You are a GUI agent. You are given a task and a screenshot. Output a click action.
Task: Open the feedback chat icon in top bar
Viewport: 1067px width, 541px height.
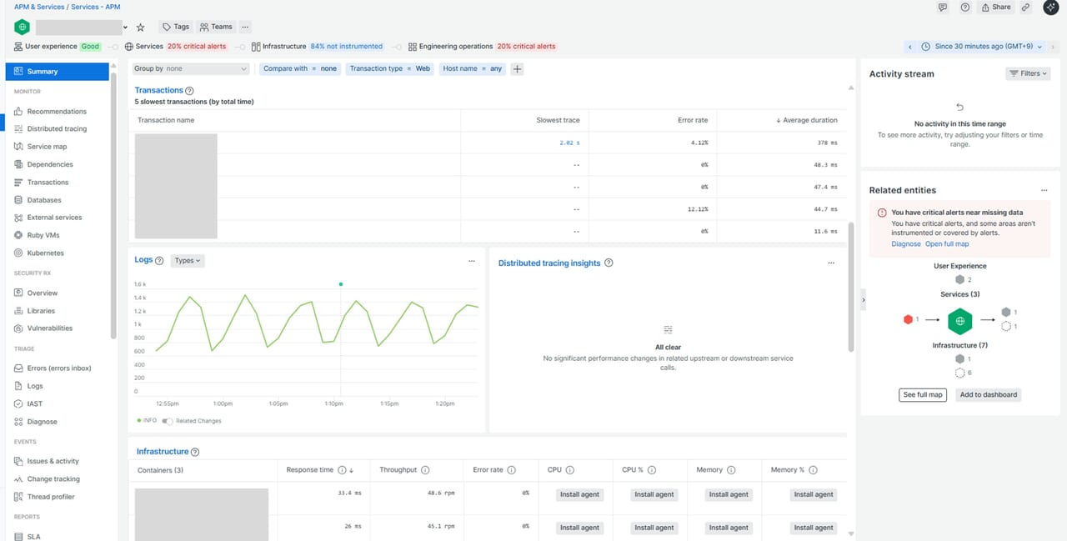point(943,8)
